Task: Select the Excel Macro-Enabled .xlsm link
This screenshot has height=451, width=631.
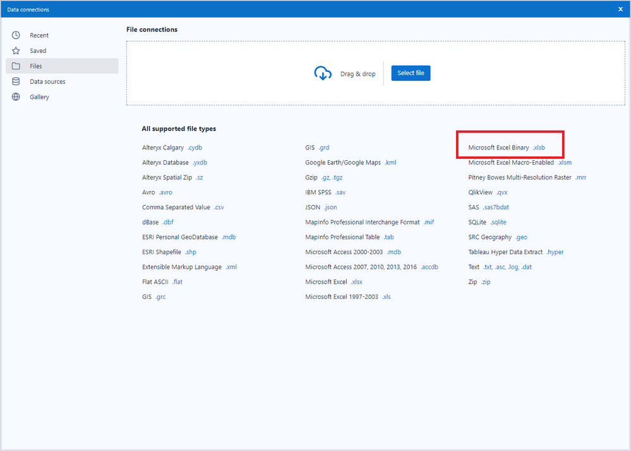Action: coord(565,162)
